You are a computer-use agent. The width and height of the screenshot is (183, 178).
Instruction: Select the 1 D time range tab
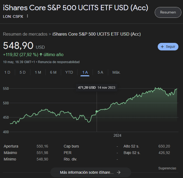click(x=7, y=72)
